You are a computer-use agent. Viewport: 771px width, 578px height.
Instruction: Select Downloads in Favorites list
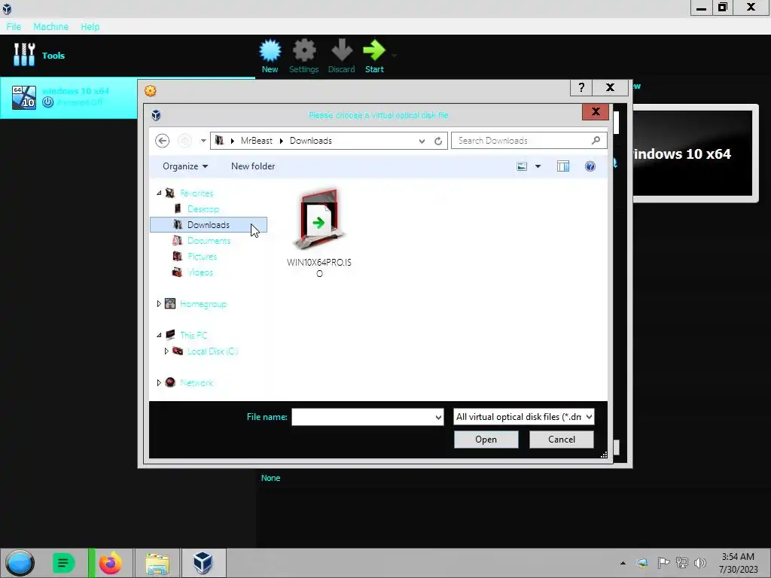pyautogui.click(x=209, y=224)
